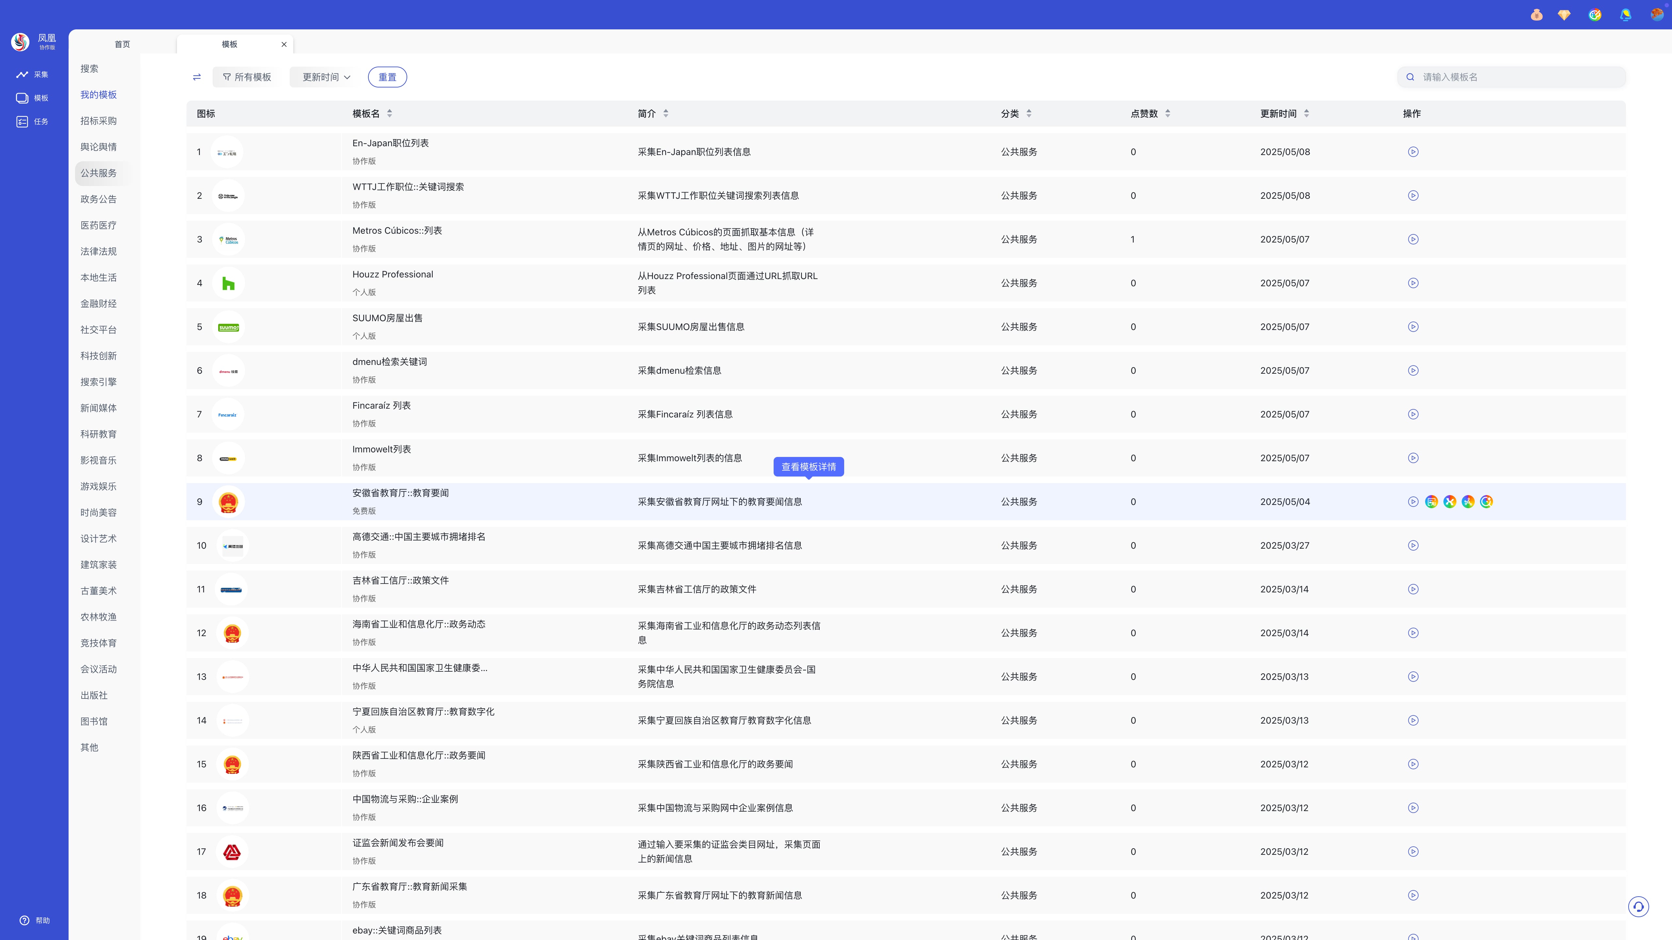Image resolution: width=1672 pixels, height=940 pixels.
Task: Go to 任务 in the left sidebar
Action: pyautogui.click(x=32, y=121)
